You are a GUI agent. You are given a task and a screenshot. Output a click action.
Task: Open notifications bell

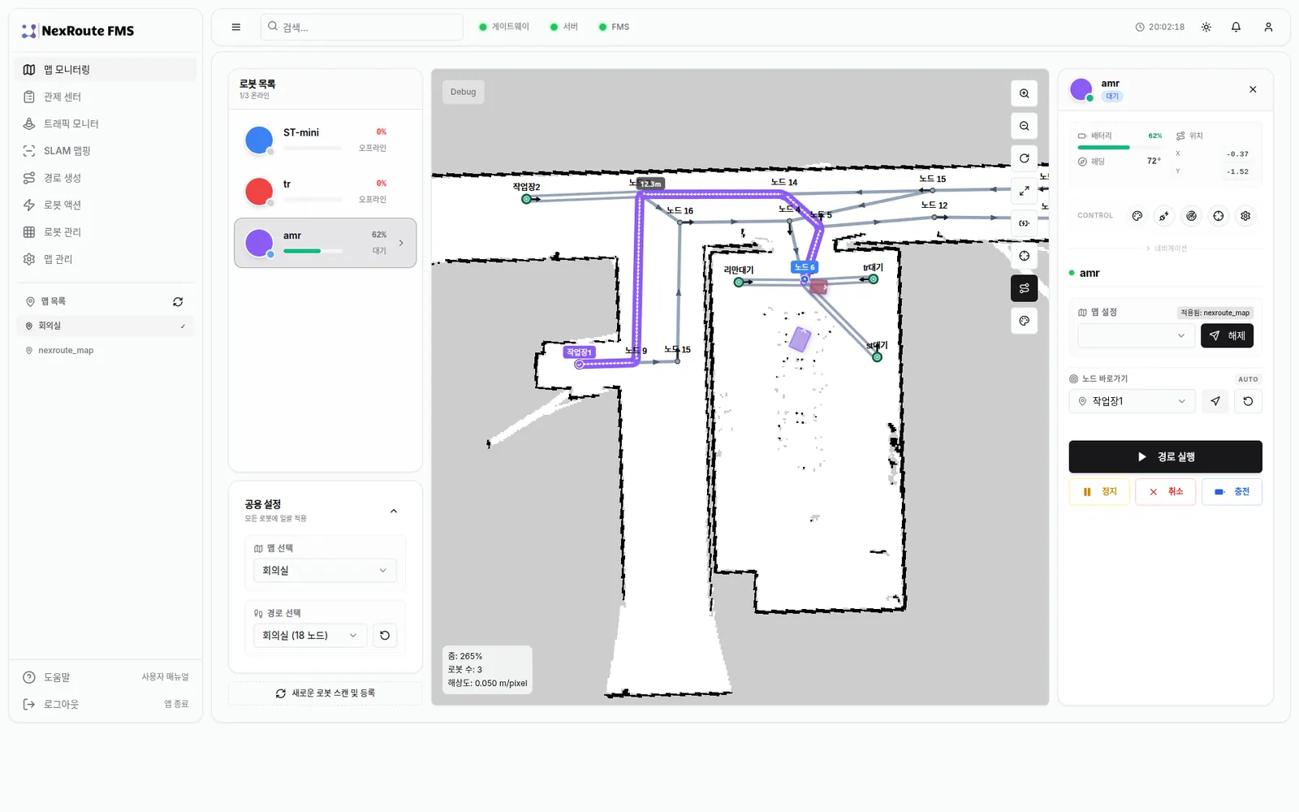[x=1236, y=27]
